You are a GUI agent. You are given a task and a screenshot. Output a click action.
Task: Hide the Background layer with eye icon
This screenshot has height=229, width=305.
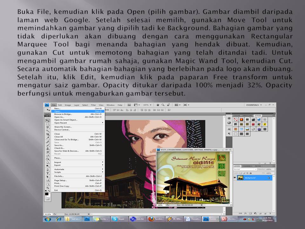235,177
